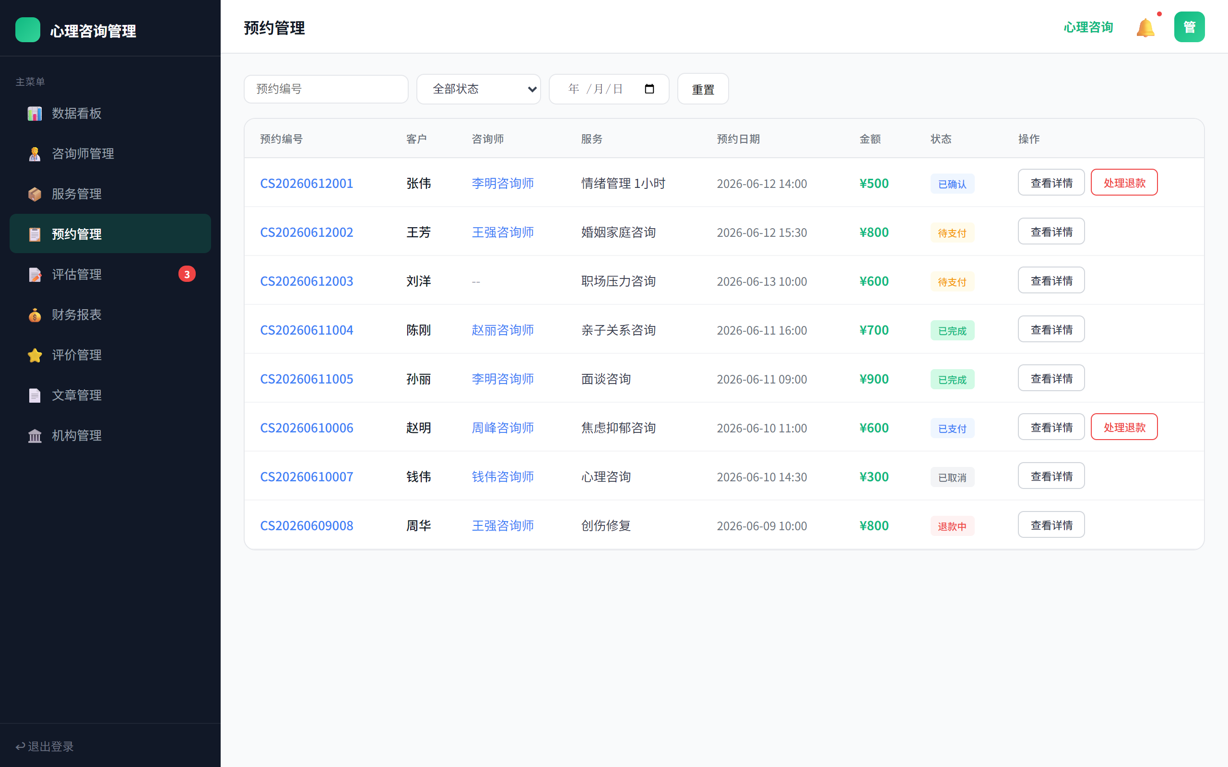Click the 文章管理 document icon
1228x767 pixels.
coord(35,395)
